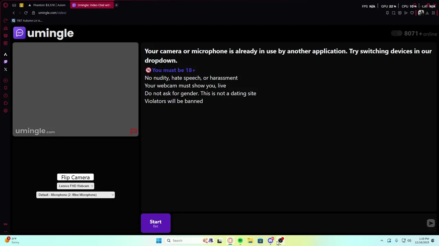Open OBS Studio from the taskbar

tap(281, 241)
